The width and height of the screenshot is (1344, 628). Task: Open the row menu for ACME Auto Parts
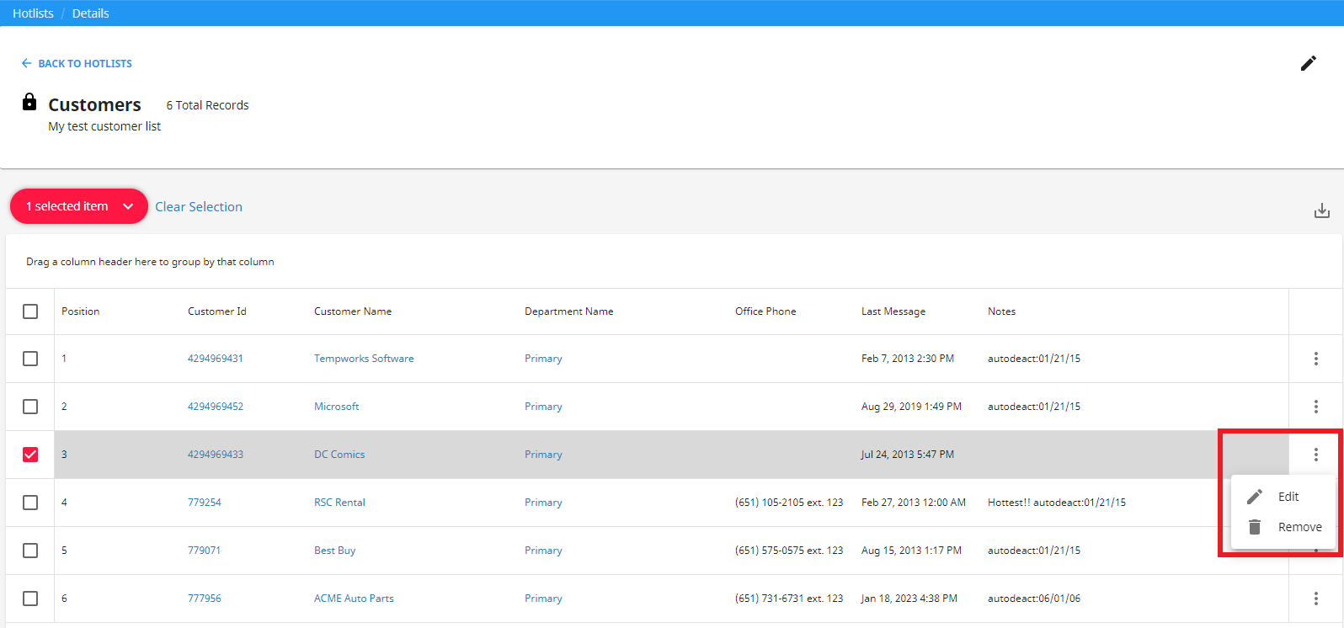(x=1315, y=599)
